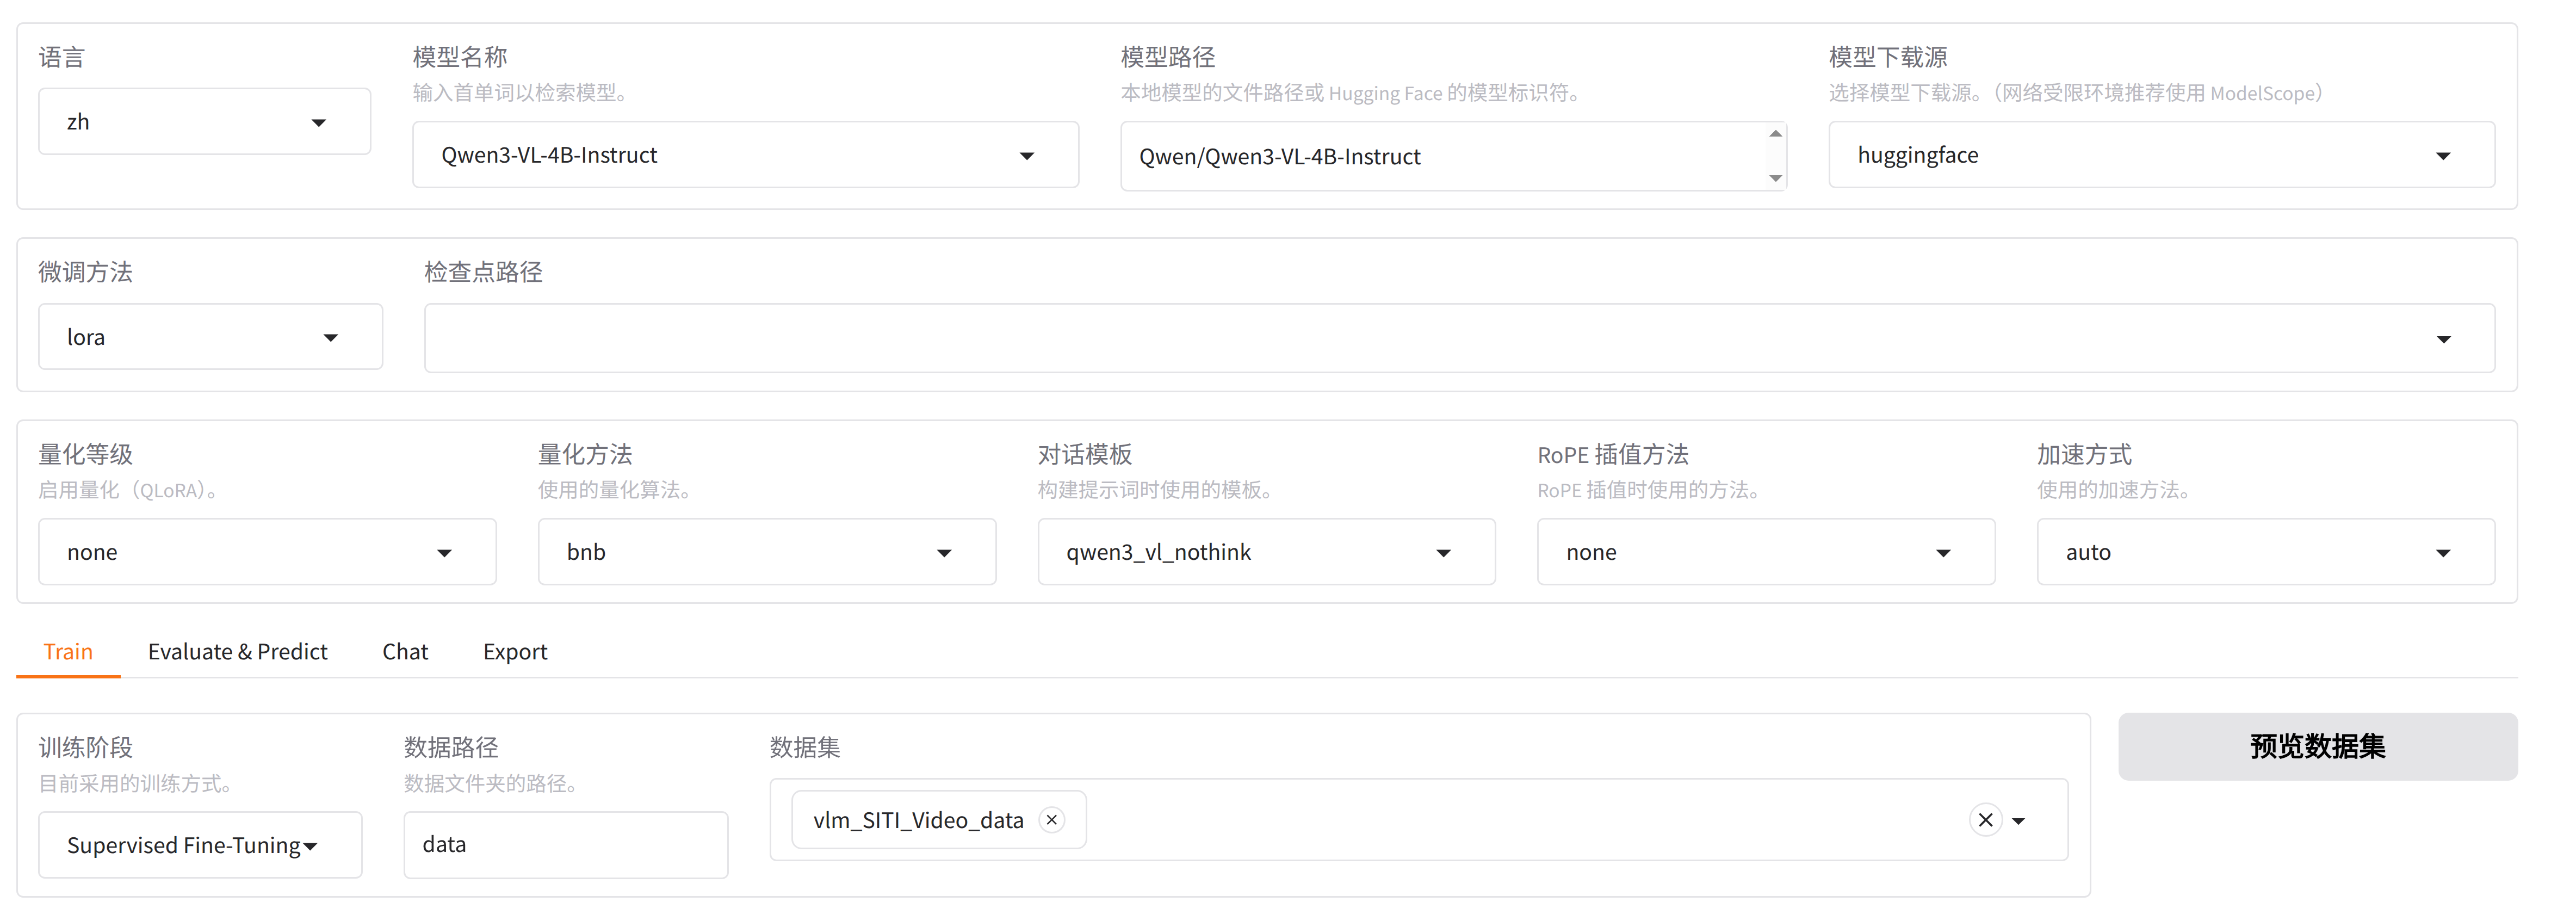Open the RoPE interpolation none dropdown
Viewport: 2576px width, 908px height.
coord(1765,552)
